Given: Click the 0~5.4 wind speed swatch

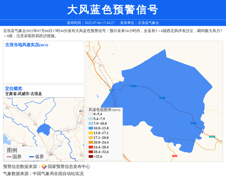Looking at the screenshot, I should coord(90,114).
